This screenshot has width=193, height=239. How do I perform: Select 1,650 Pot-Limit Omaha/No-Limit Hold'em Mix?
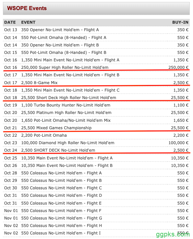66,120
